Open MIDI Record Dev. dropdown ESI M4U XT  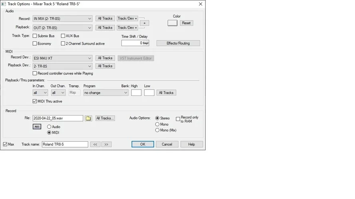(62, 58)
